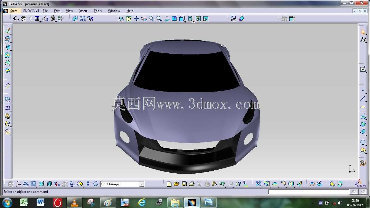The height and width of the screenshot is (208, 370).
Task: Expand the Circle tool flyout arrow
Action: (x=366, y=145)
